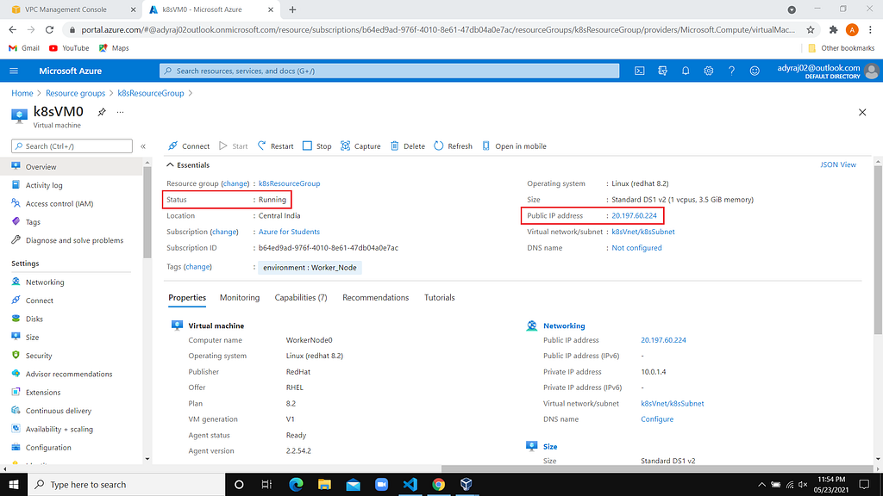Open Public IP 20.197.60.224 in Essentials
The height and width of the screenshot is (496, 883).
(x=634, y=215)
